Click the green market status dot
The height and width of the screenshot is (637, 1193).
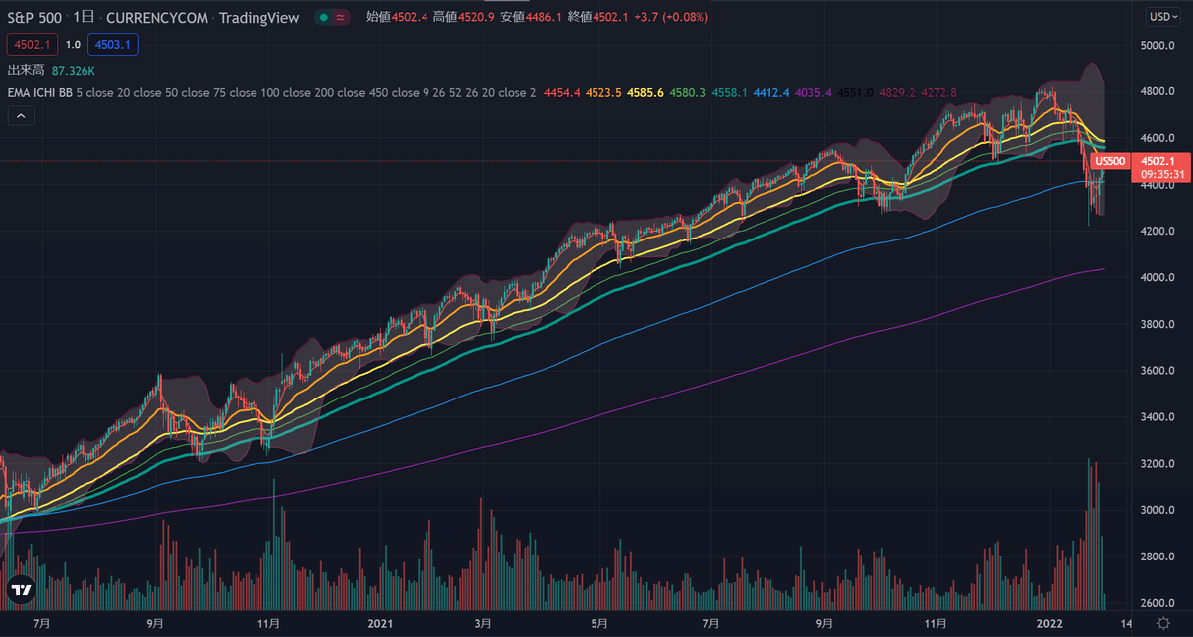pyautogui.click(x=323, y=17)
